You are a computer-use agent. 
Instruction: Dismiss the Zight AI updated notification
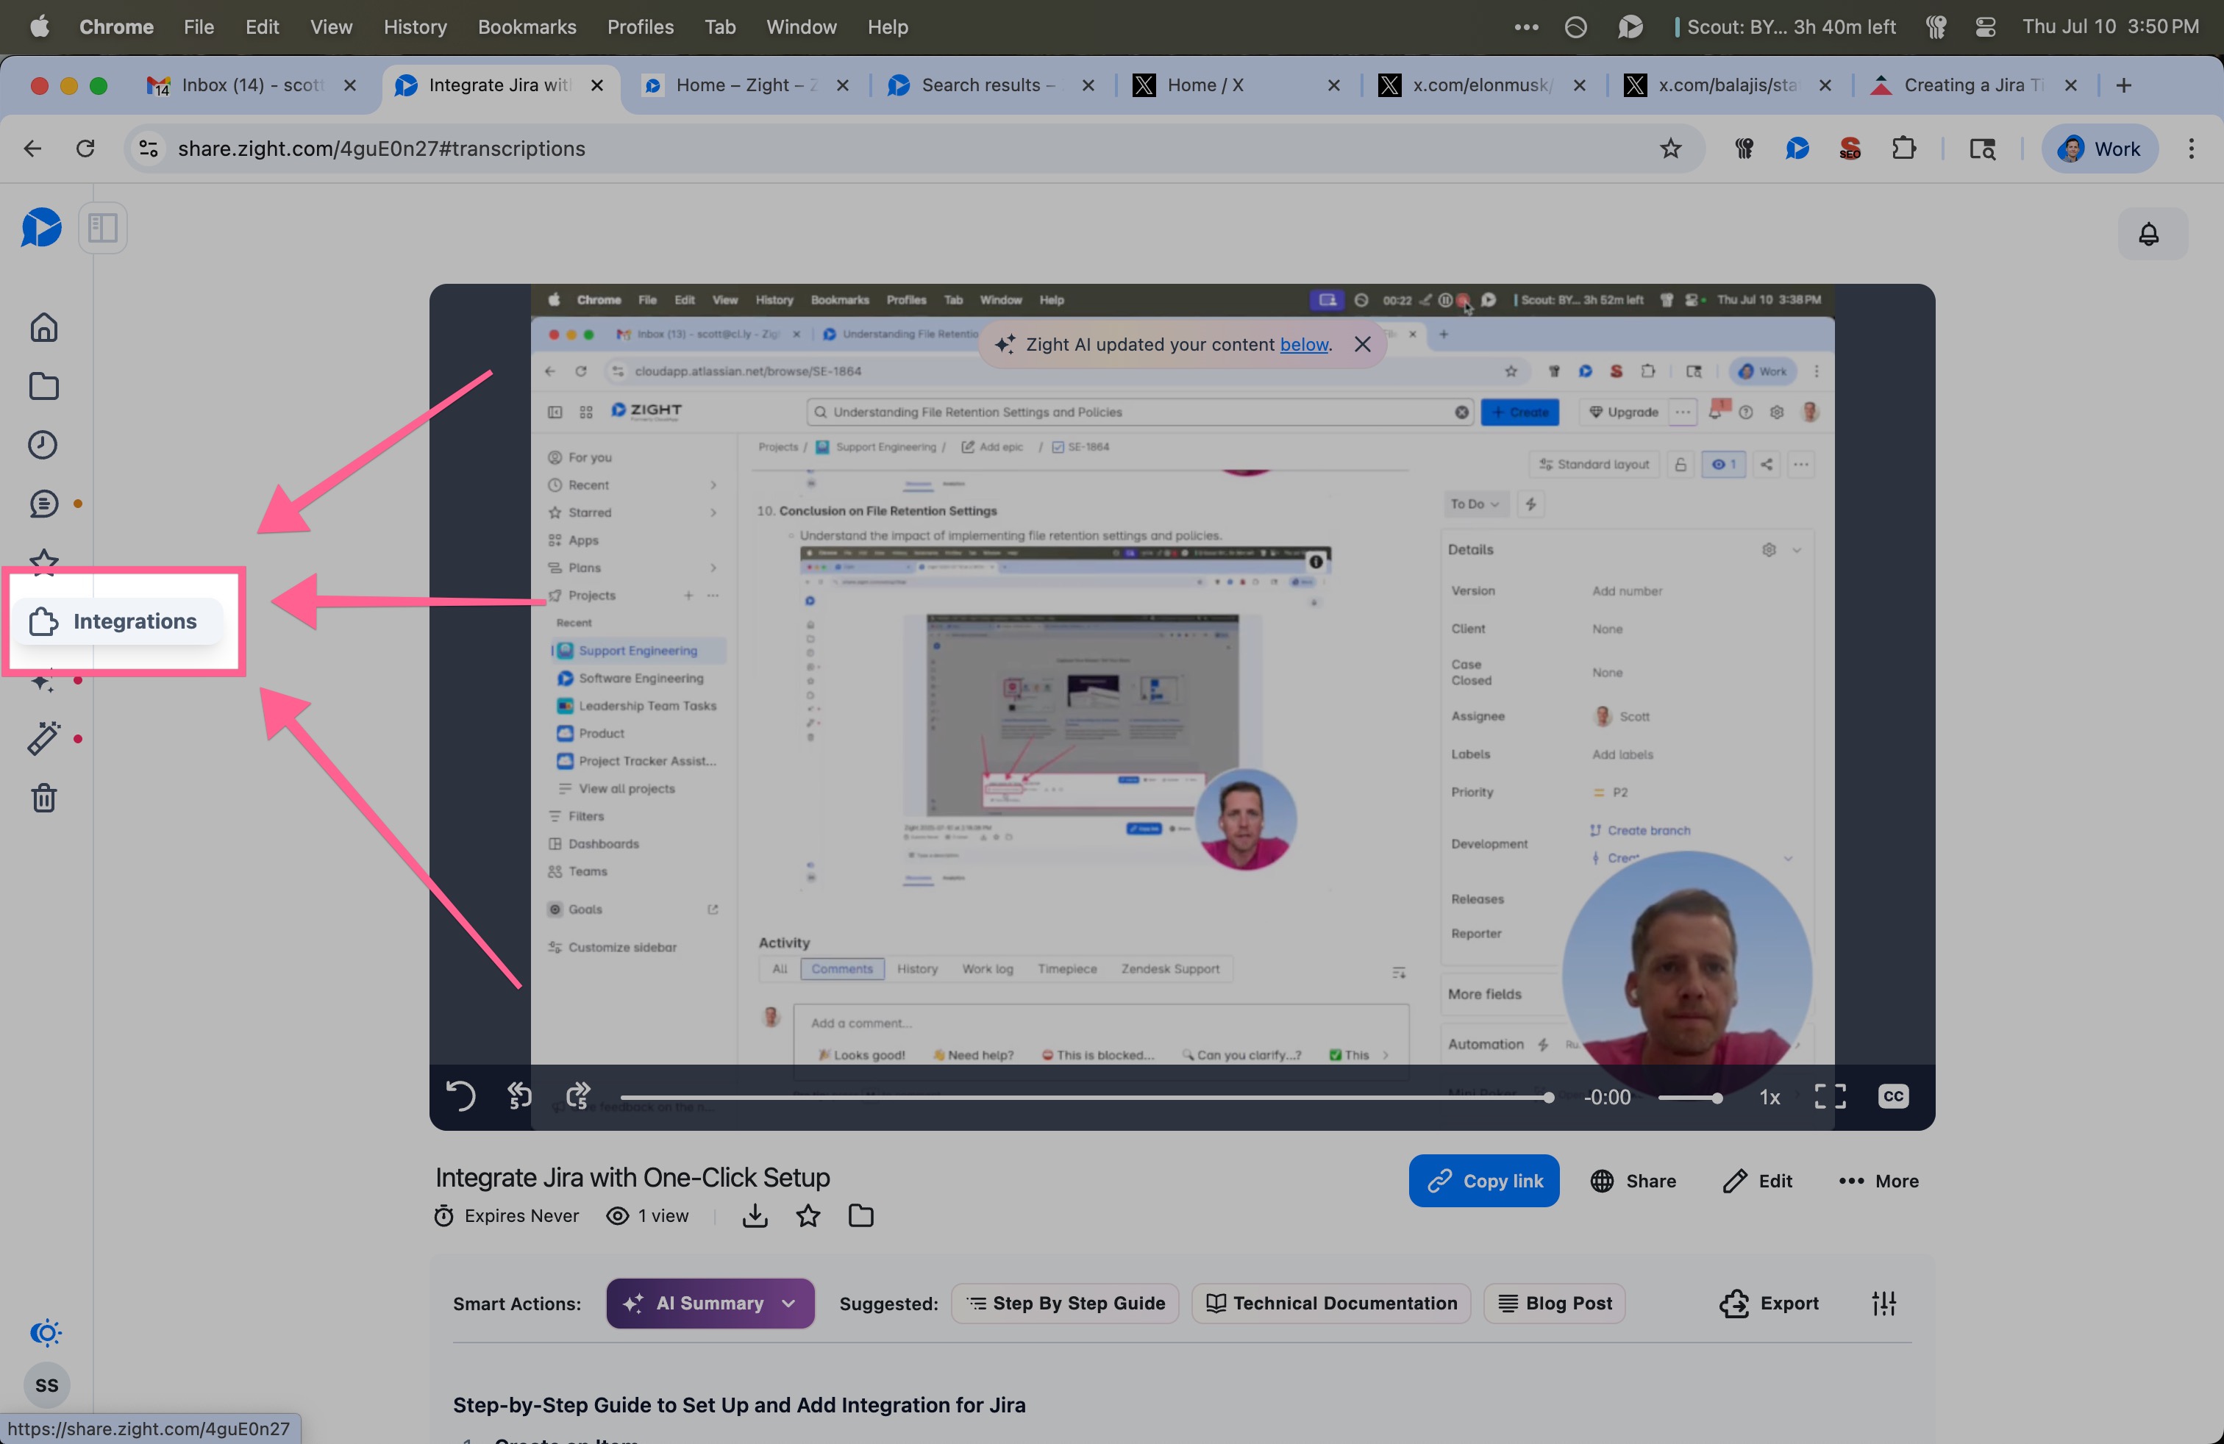coord(1363,345)
